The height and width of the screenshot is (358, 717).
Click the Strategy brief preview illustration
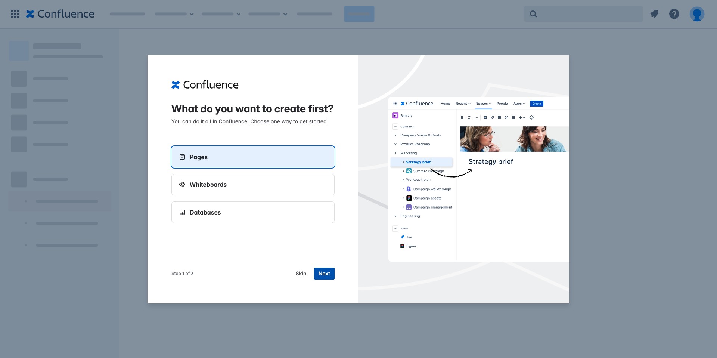pos(479,179)
